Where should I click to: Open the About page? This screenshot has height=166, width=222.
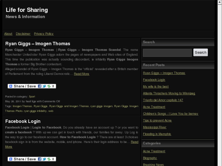pyautogui.click(x=8, y=34)
